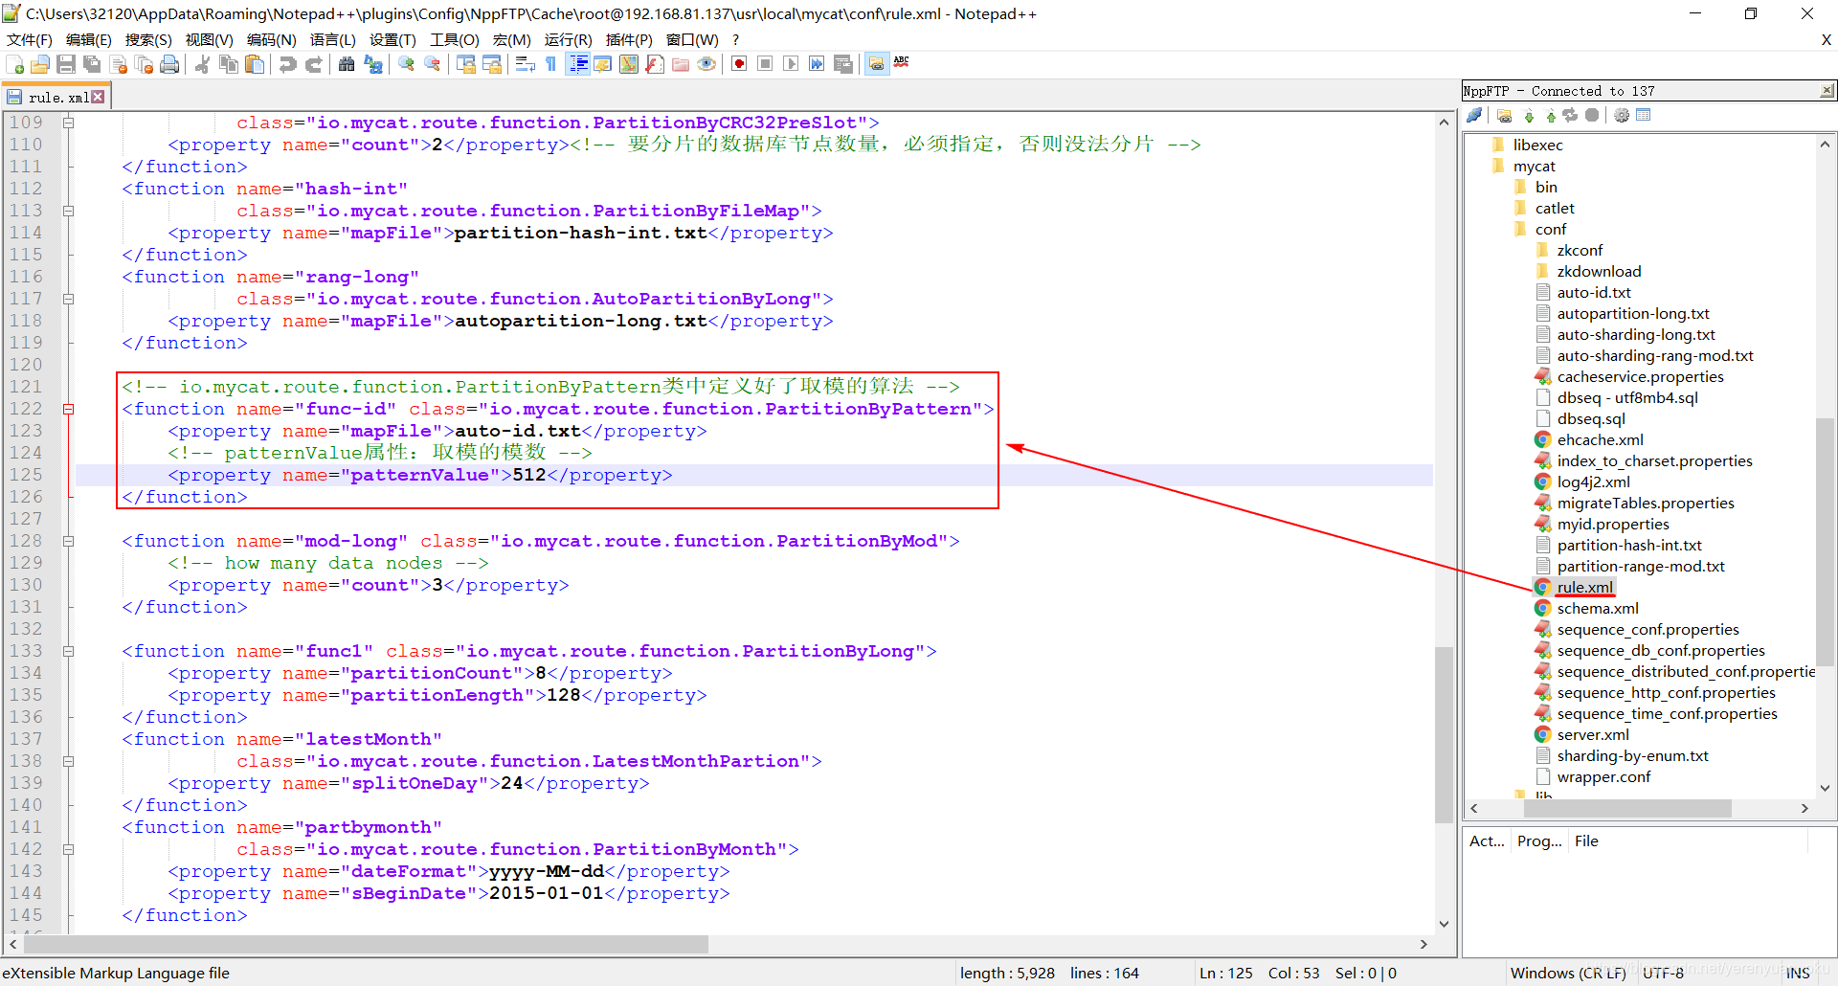Open the 文件(F) menu

click(30, 39)
